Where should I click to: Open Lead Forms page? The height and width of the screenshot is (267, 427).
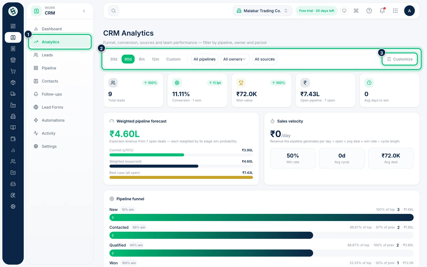click(60, 107)
